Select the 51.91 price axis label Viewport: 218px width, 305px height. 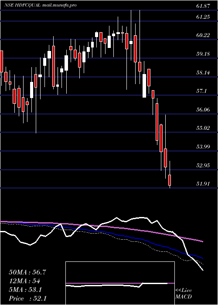tap(203, 183)
